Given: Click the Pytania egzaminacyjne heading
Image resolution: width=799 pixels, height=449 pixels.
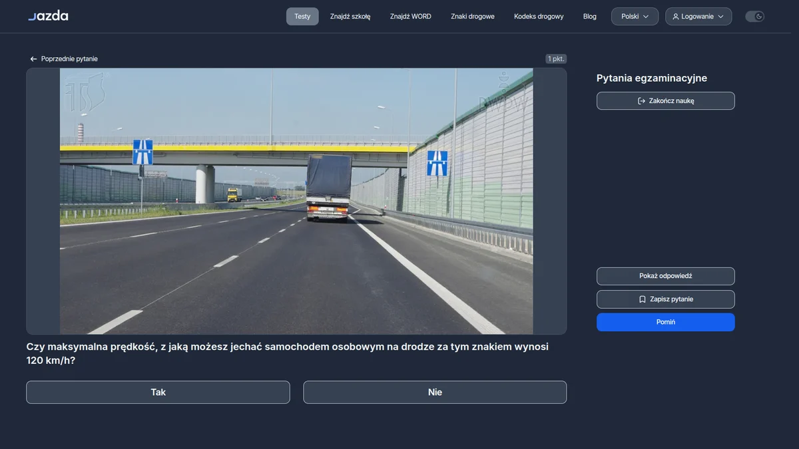Looking at the screenshot, I should 652,78.
